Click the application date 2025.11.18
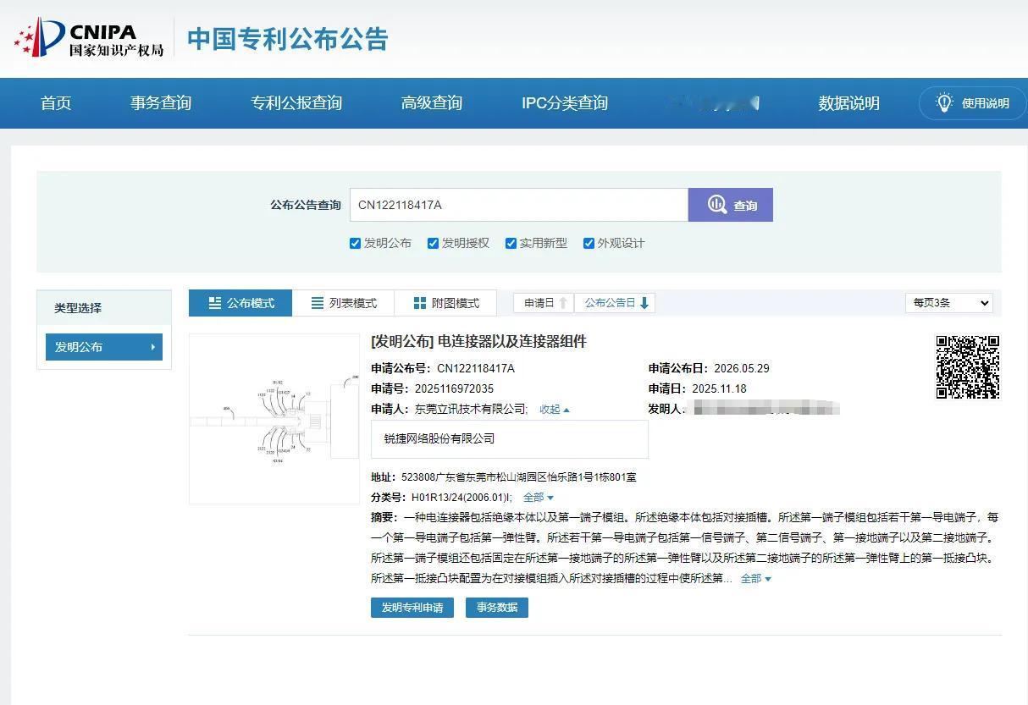Viewport: 1028px width, 705px height. pos(718,389)
